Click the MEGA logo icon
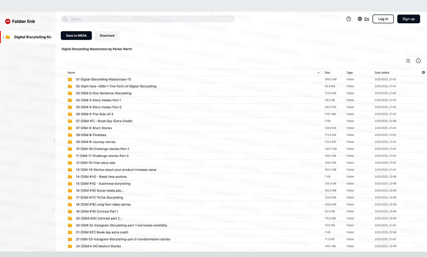Viewport: 427px width, 257px height. click(8, 21)
